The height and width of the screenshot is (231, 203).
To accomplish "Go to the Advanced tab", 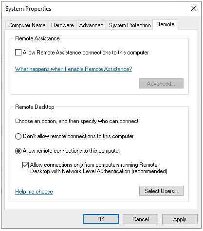I will 91,25.
